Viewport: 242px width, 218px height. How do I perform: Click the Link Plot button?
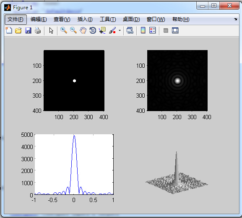coord(130,30)
